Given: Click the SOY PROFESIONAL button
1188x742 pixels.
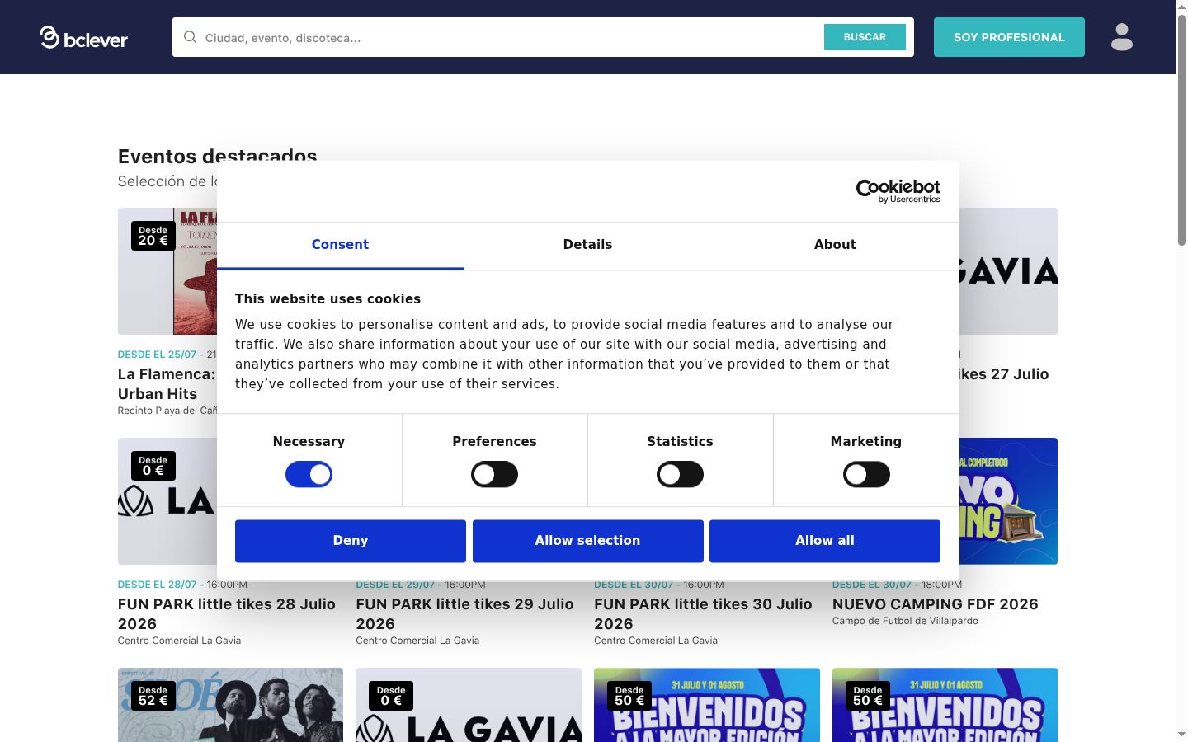Looking at the screenshot, I should point(1009,37).
